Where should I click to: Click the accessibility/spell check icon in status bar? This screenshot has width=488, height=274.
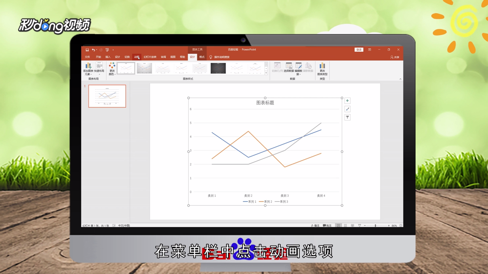[114, 226]
